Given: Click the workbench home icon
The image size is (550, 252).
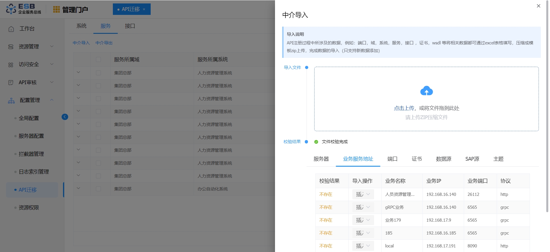Looking at the screenshot, I should tap(11, 29).
